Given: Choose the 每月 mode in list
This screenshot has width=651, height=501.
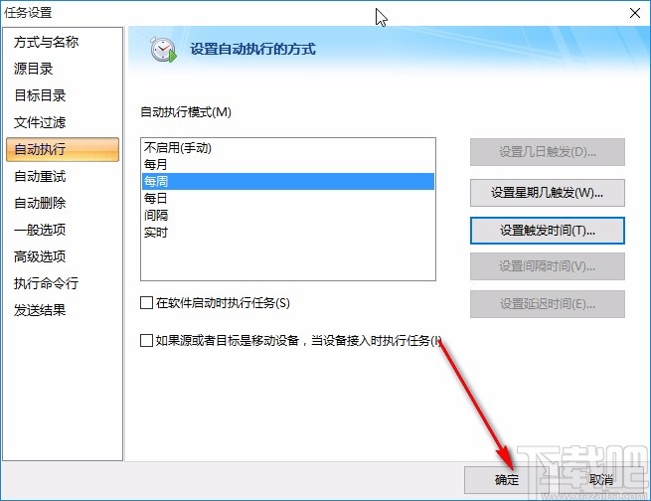Looking at the screenshot, I should (x=288, y=165).
